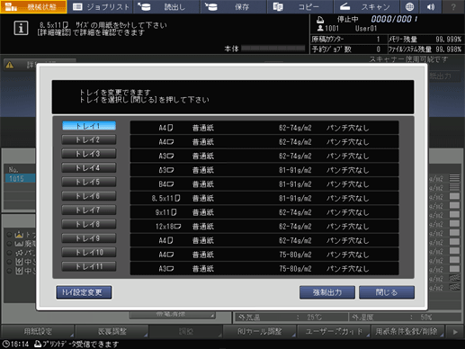Click the 9x11 paper size row
465x349 pixels.
coord(264,212)
